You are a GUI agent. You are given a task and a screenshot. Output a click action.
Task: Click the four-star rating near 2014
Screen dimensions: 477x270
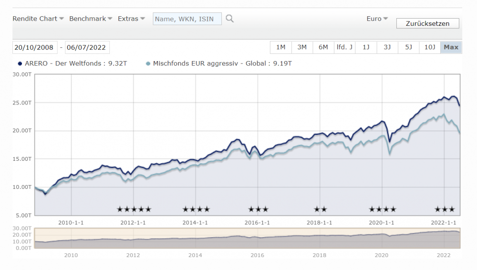pyautogui.click(x=196, y=209)
